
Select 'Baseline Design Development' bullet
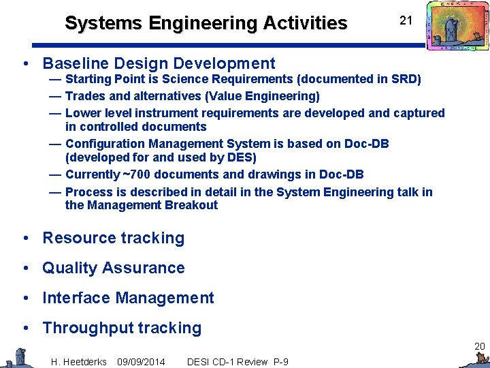[159, 63]
